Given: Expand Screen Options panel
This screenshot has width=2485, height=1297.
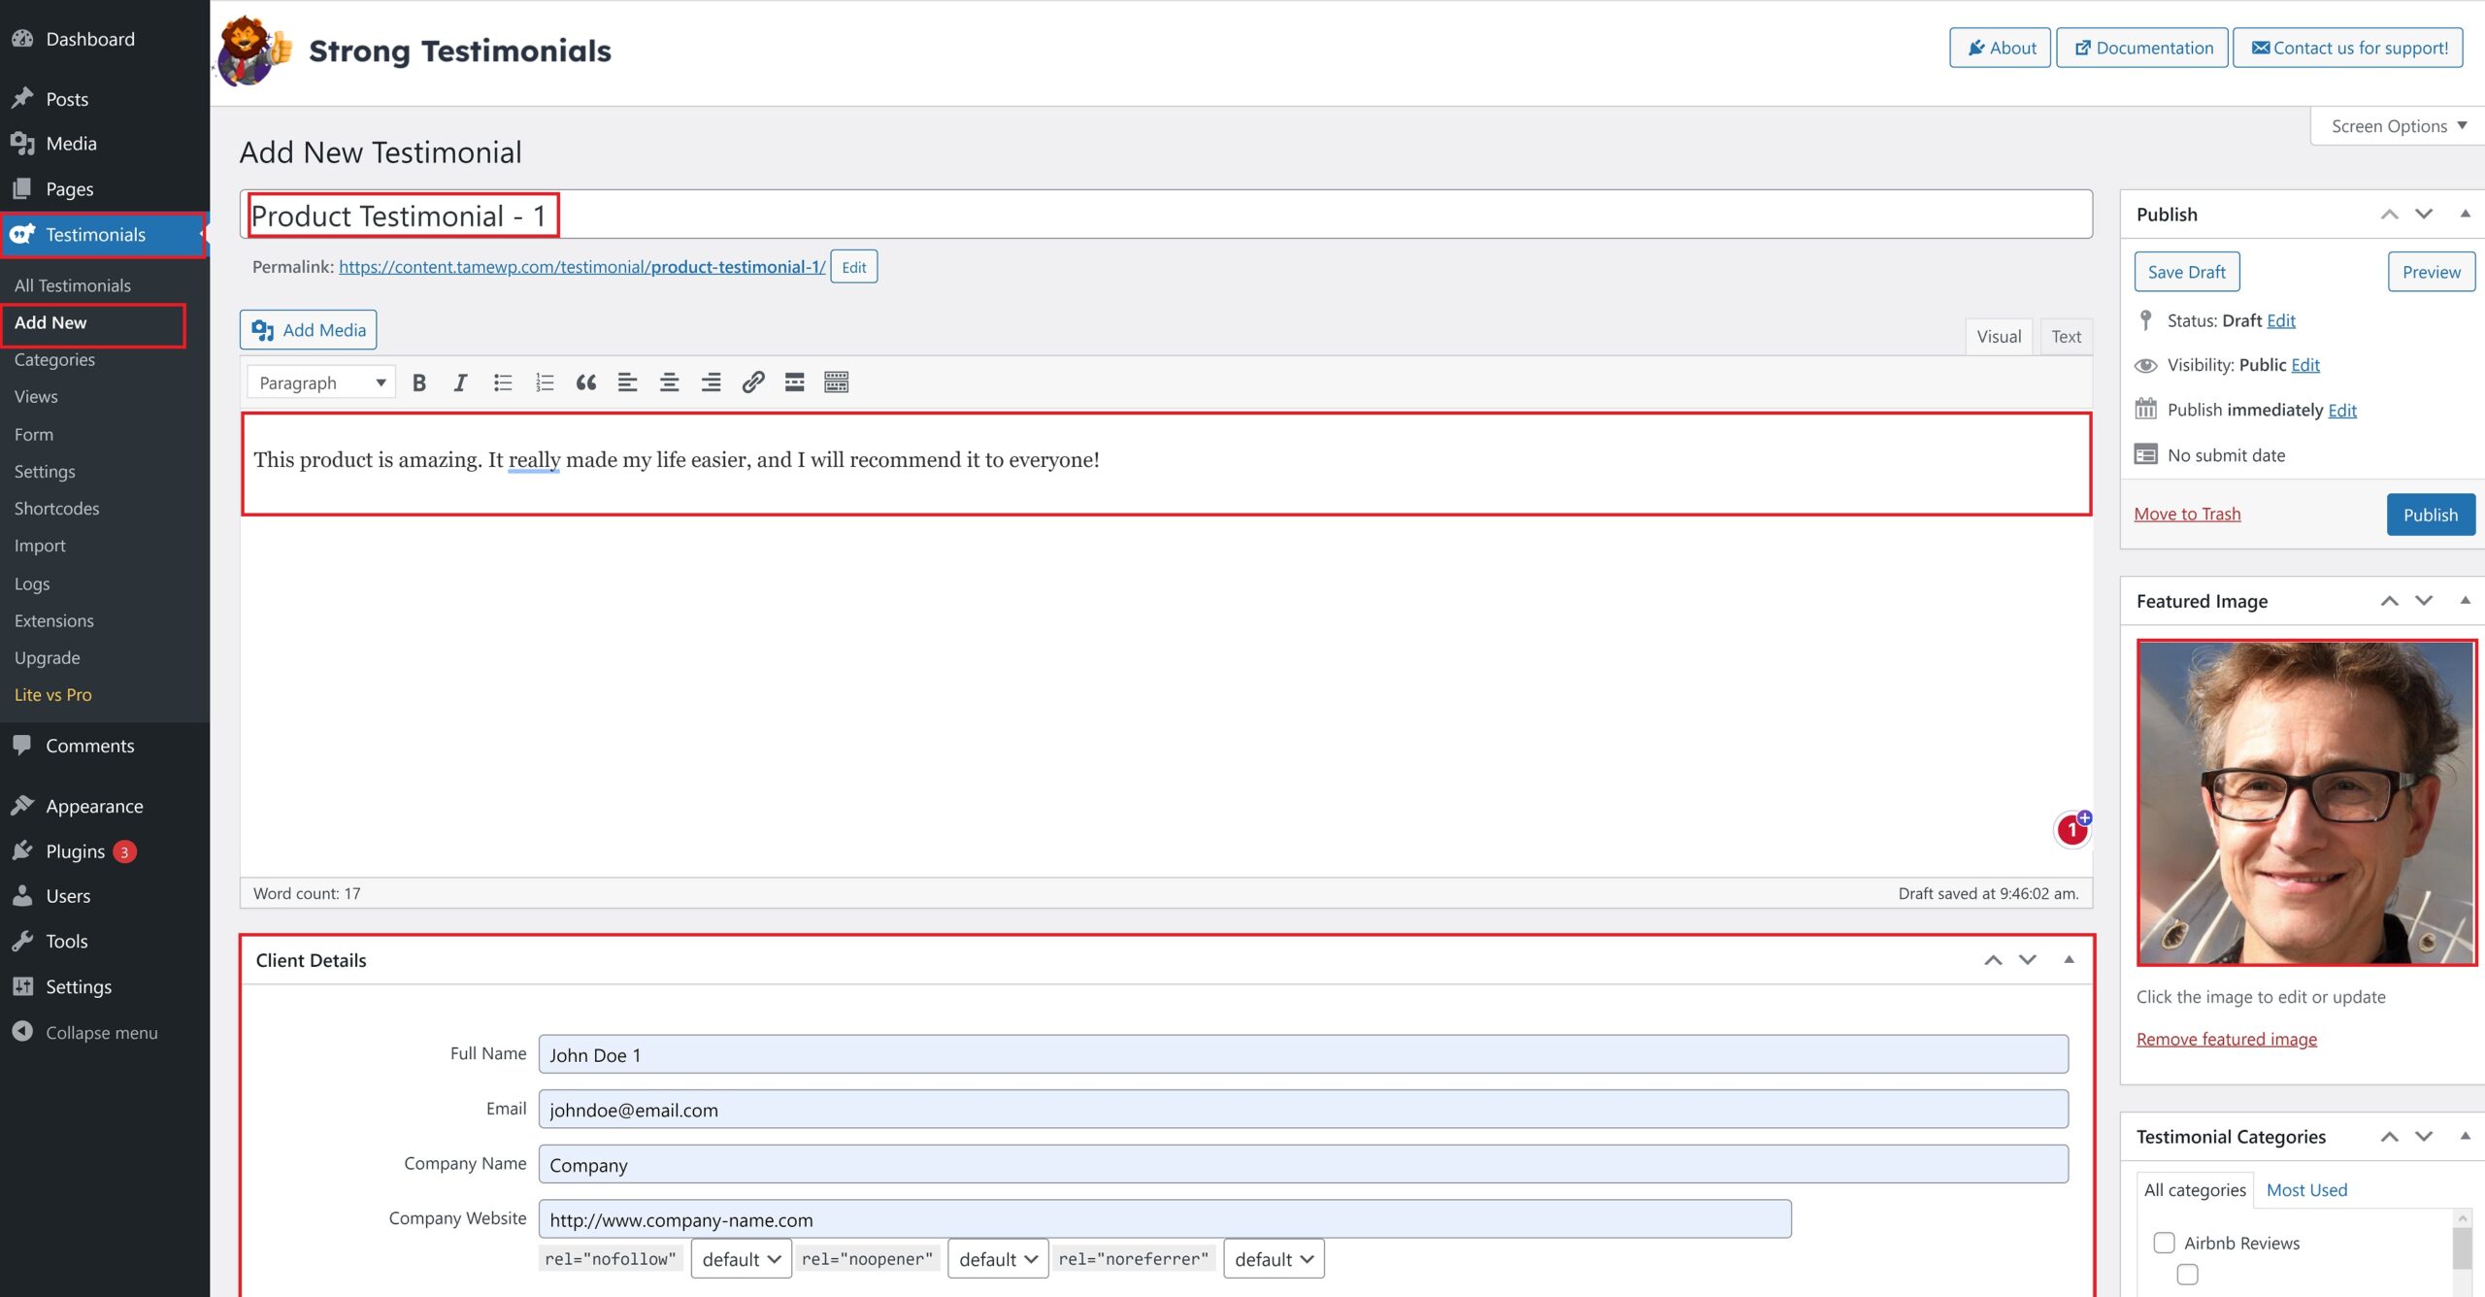Looking at the screenshot, I should (x=2398, y=126).
